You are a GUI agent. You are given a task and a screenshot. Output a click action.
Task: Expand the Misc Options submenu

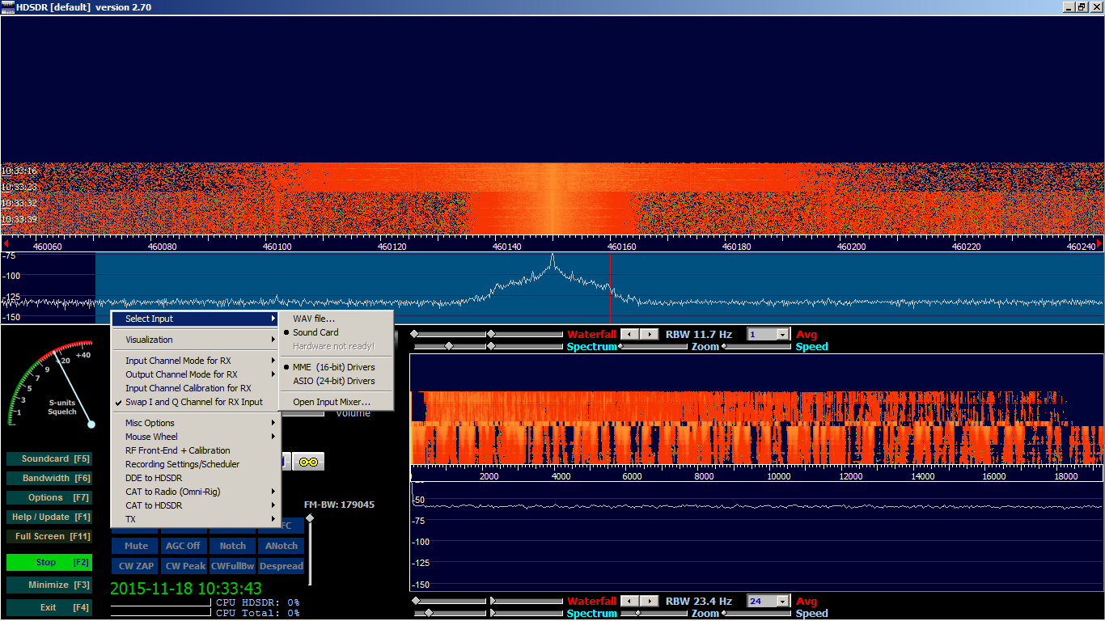[195, 423]
